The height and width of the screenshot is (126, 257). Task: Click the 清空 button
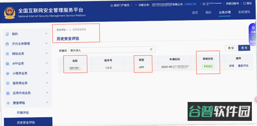(x=231, y=48)
